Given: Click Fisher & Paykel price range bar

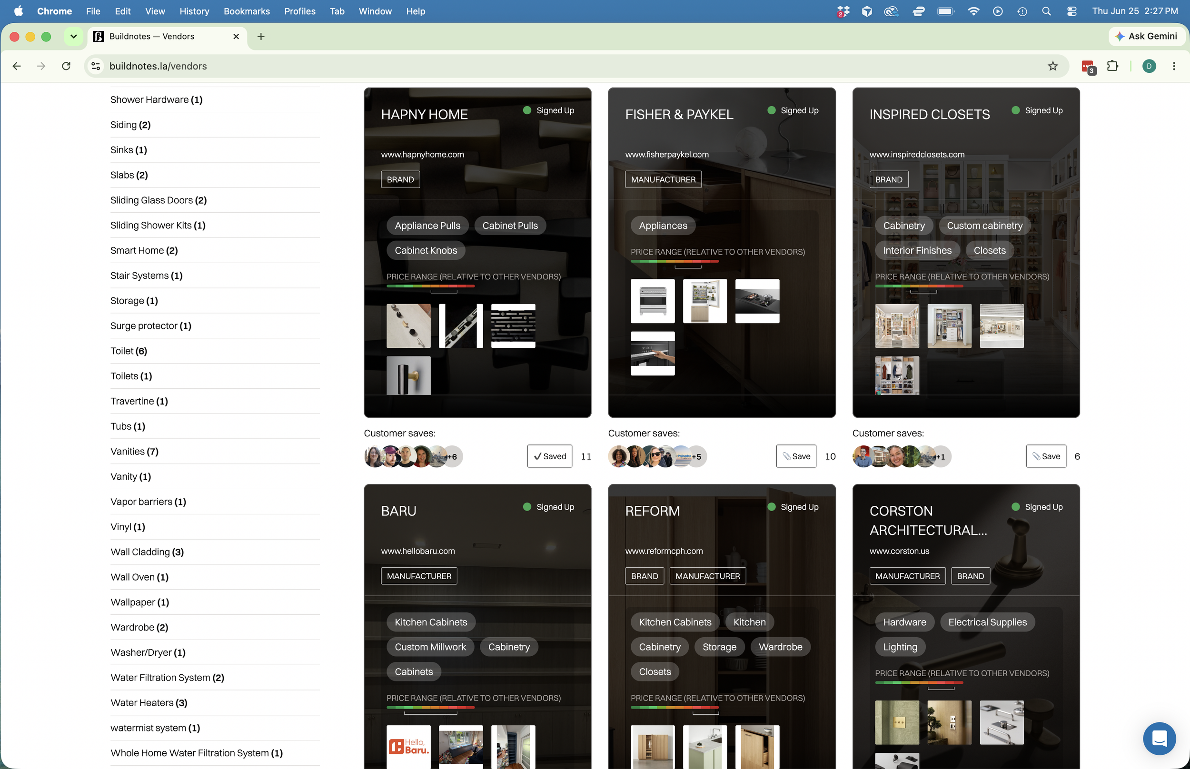Looking at the screenshot, I should click(674, 261).
